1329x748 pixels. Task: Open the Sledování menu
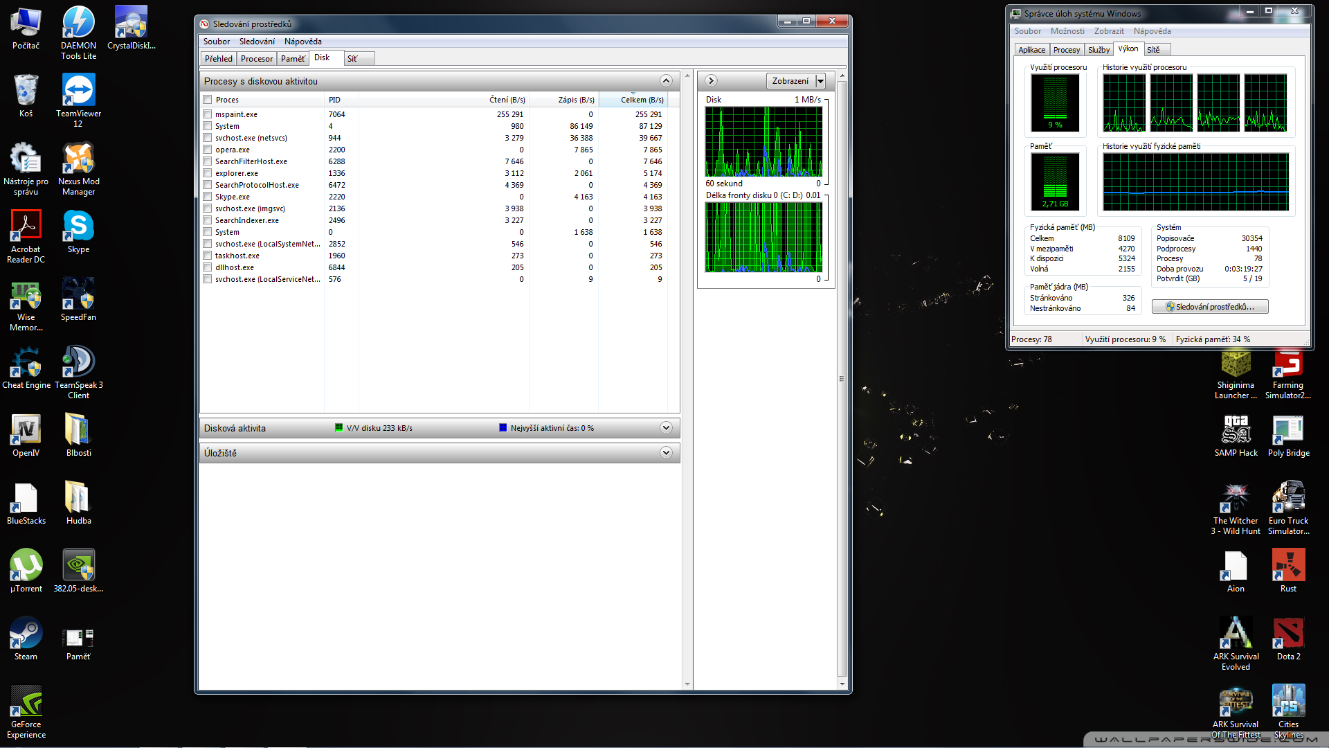(257, 42)
